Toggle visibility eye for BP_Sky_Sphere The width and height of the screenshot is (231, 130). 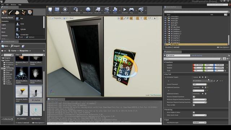click(x=165, y=27)
